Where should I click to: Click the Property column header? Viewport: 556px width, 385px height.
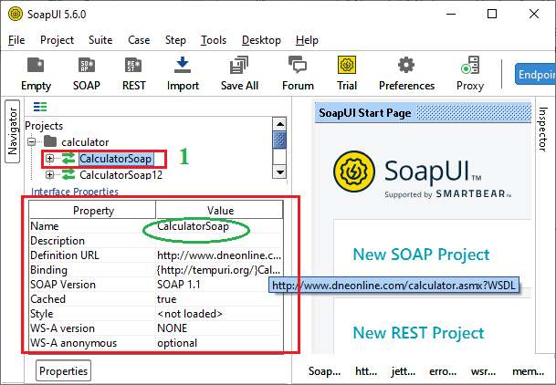click(x=93, y=211)
